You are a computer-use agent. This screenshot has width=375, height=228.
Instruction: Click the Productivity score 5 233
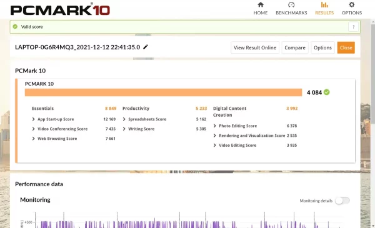tap(201, 109)
